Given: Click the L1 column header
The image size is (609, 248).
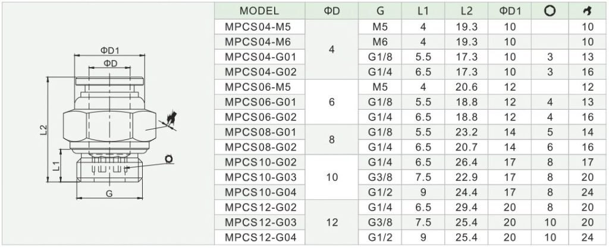Looking at the screenshot, I should coord(423,11).
